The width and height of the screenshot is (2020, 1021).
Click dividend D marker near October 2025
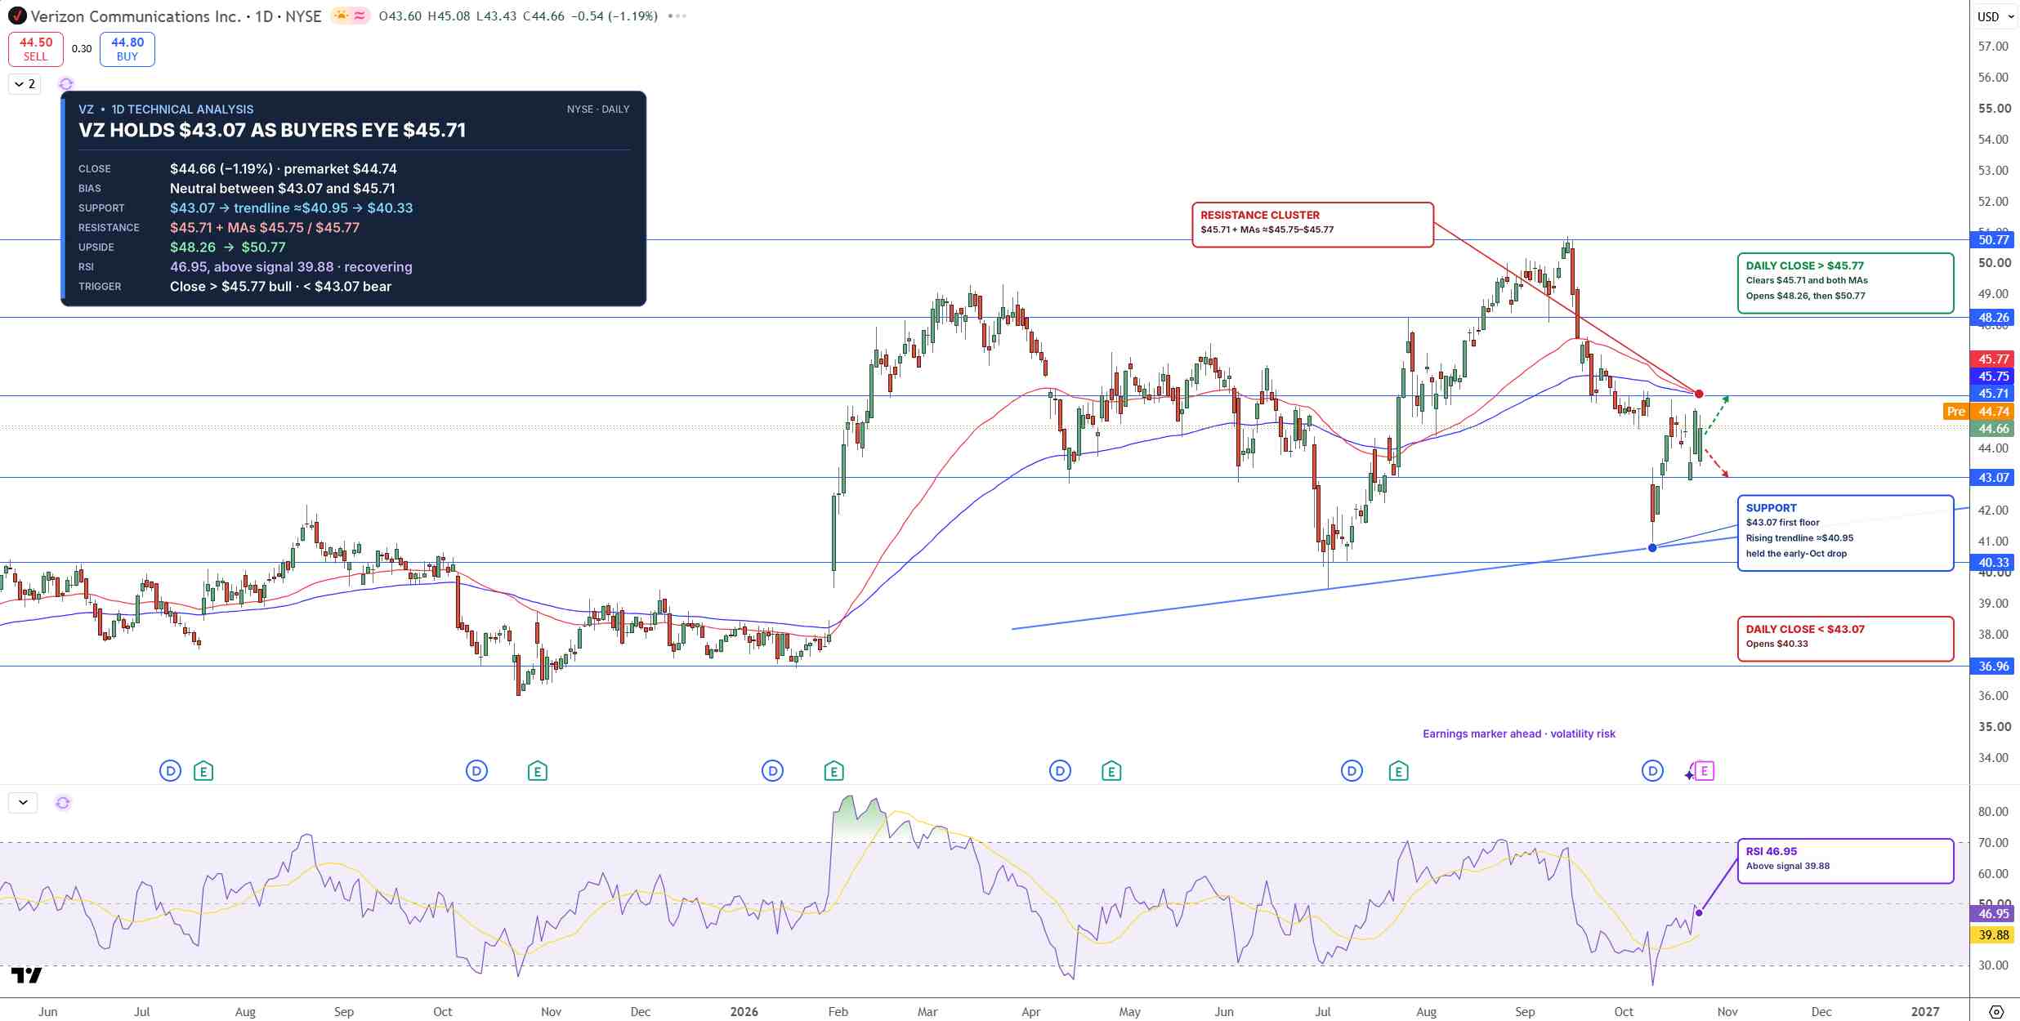coord(476,770)
